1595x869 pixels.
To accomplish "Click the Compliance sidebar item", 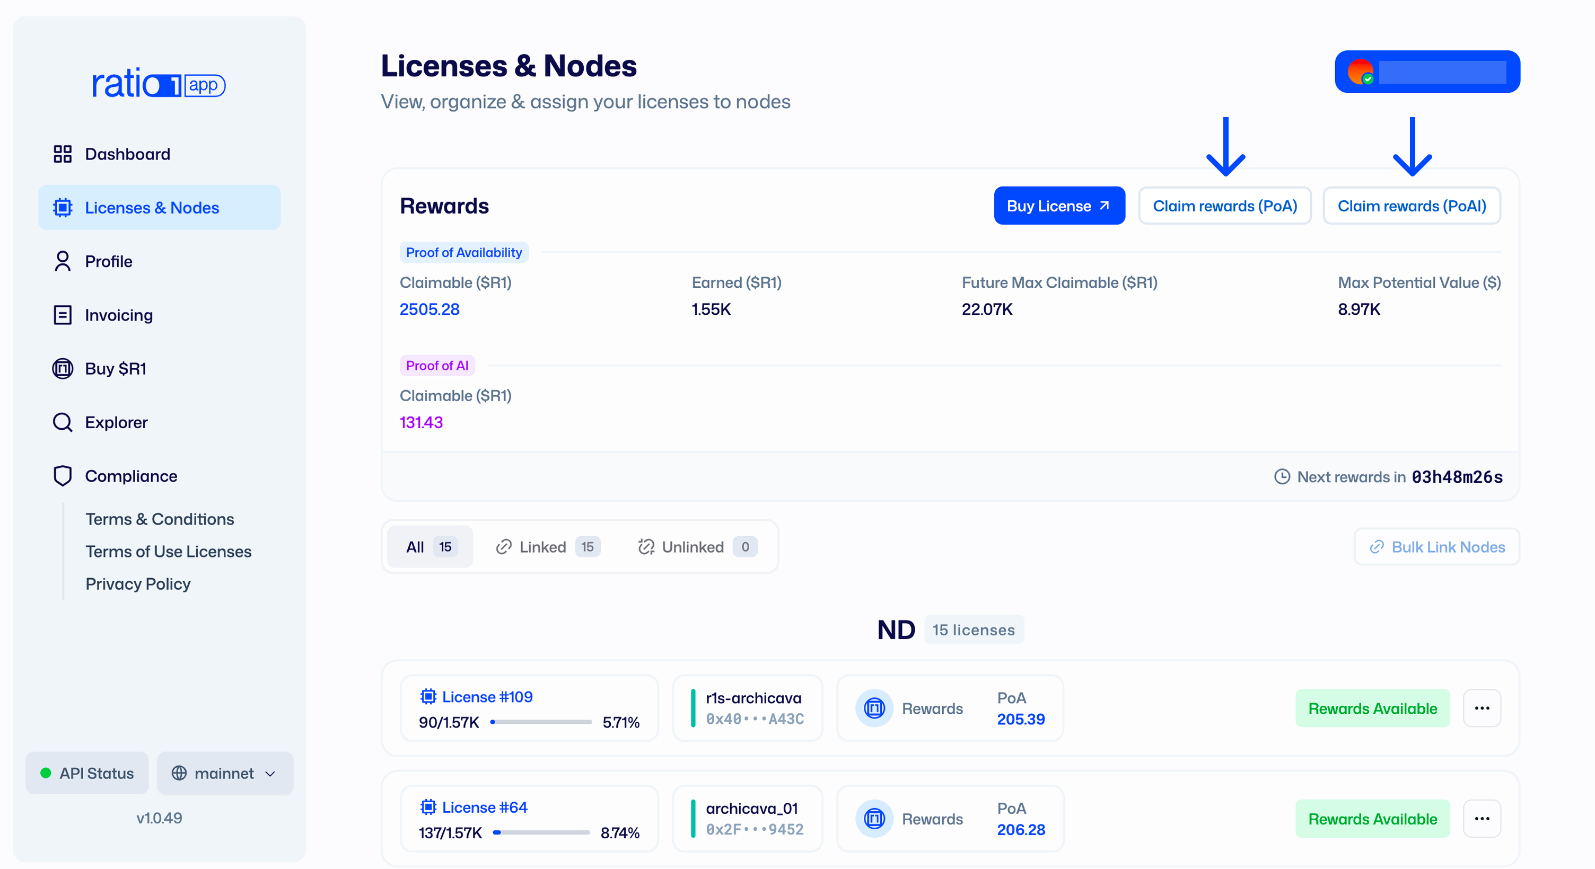I will 159,476.
